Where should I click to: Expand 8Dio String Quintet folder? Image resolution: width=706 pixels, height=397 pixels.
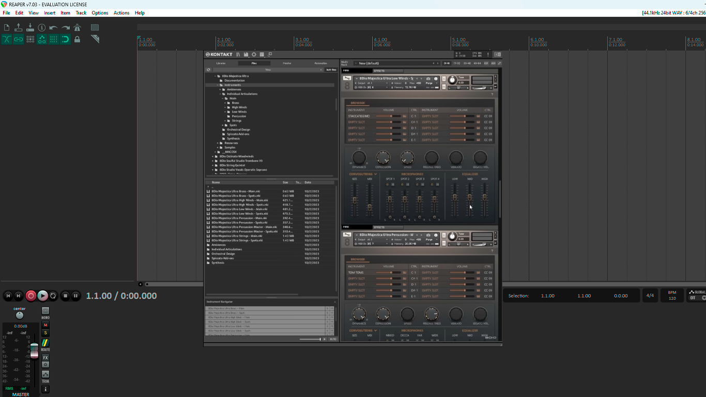pos(213,165)
